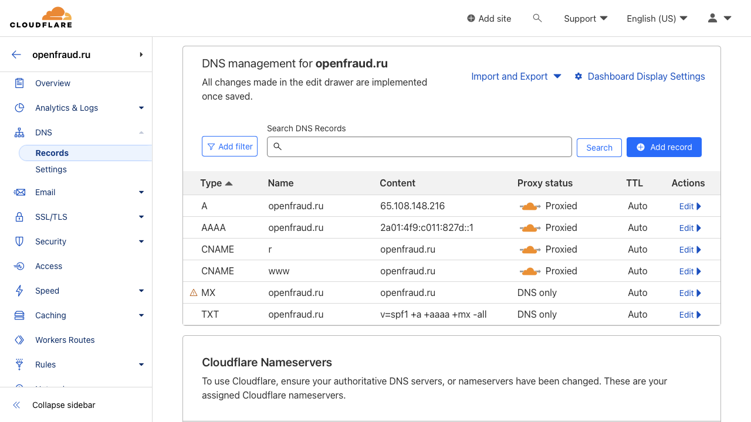The image size is (751, 422).
Task: Click the Add record button
Action: (x=664, y=147)
